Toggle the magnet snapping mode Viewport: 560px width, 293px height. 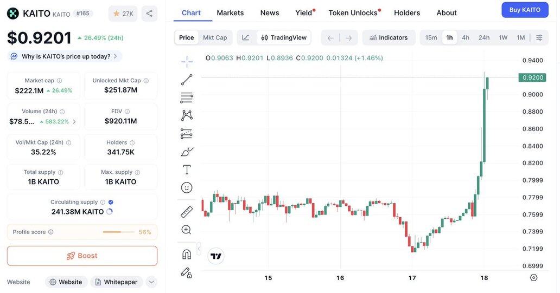[x=187, y=254]
